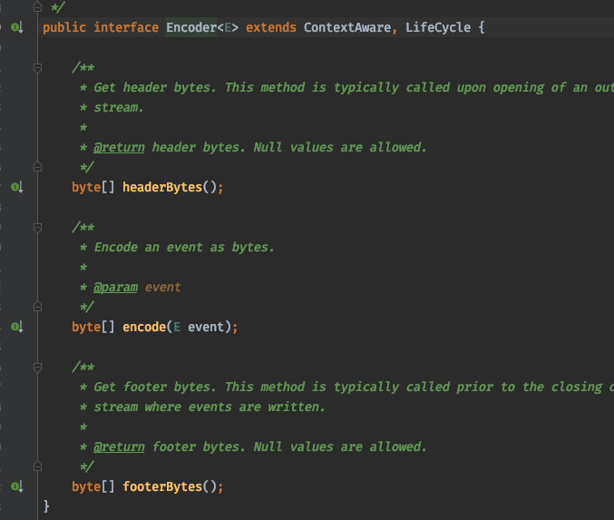Click the gutter implementations icon beside encode(E event)
This screenshot has height=520, width=614.
pos(17,327)
